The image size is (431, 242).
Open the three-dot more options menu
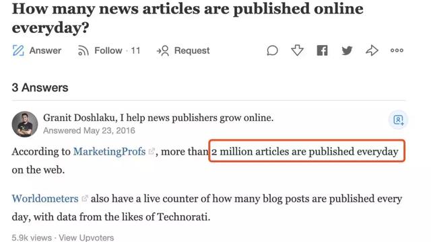tap(397, 50)
